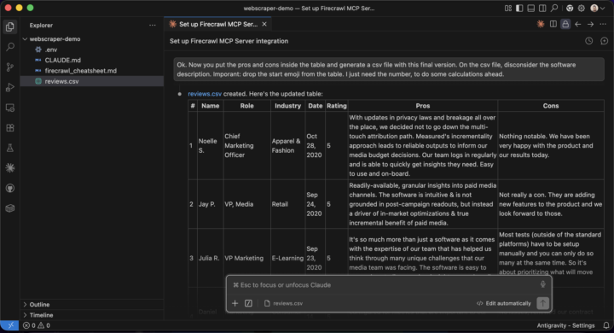Image resolution: width=614 pixels, height=333 pixels.
Task: Open the Chrome browser icon in title bar
Action: (570, 8)
